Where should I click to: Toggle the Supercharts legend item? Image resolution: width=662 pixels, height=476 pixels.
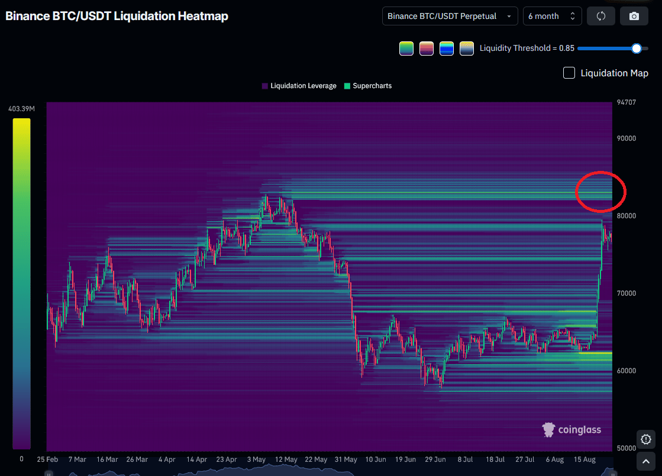pyautogui.click(x=368, y=86)
